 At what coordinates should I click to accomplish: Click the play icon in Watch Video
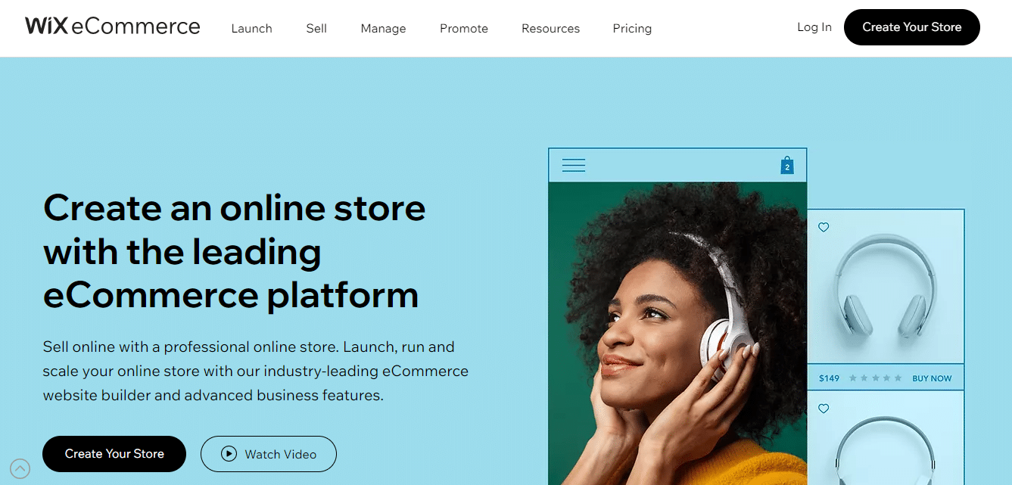[229, 454]
